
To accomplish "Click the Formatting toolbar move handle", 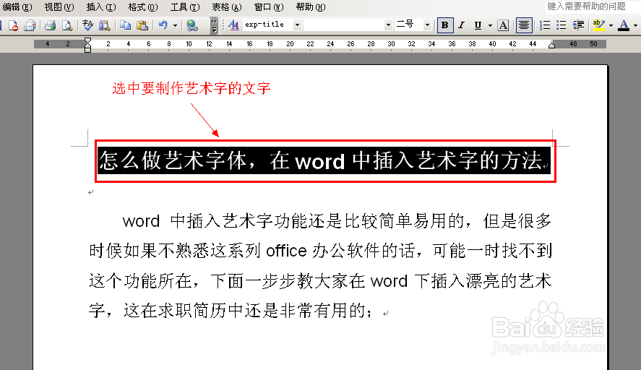I will tap(223, 25).
